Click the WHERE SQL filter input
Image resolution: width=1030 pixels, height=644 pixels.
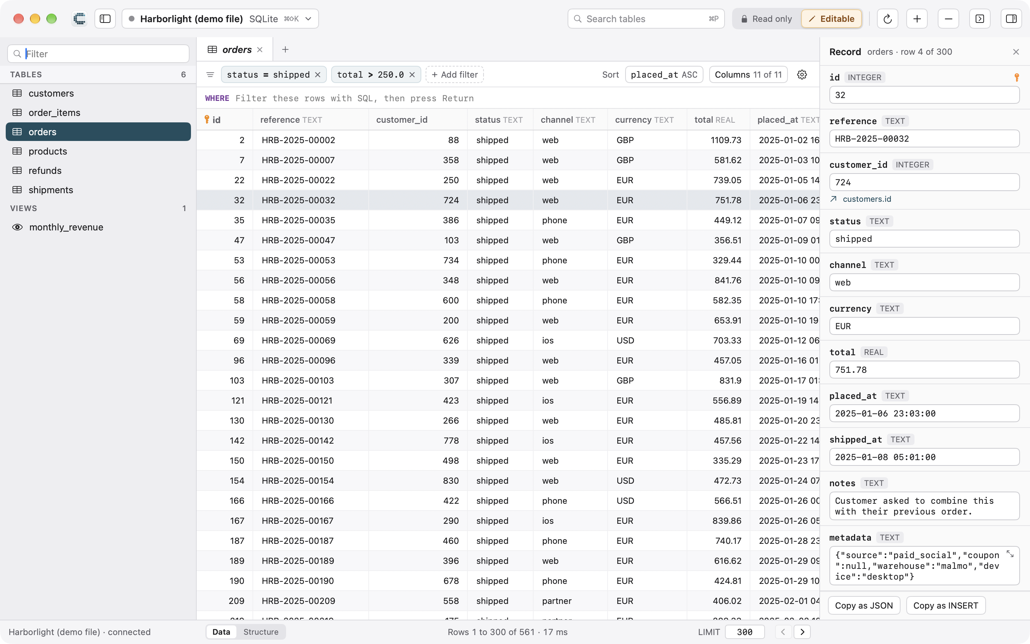tap(507, 98)
